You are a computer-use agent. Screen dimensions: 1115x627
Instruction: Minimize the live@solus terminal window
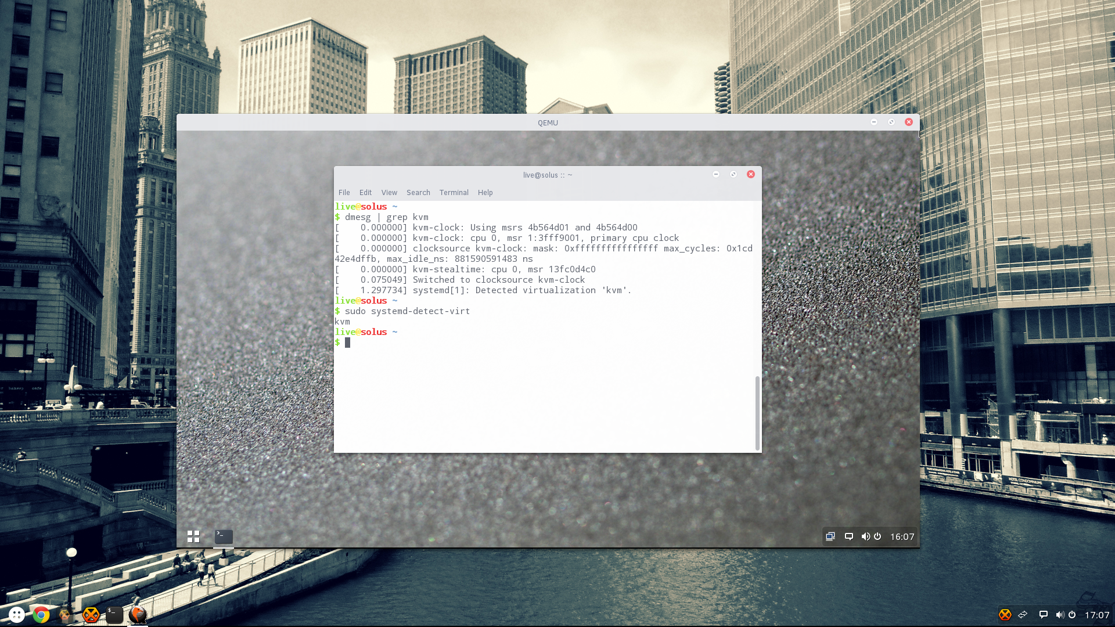coord(716,174)
